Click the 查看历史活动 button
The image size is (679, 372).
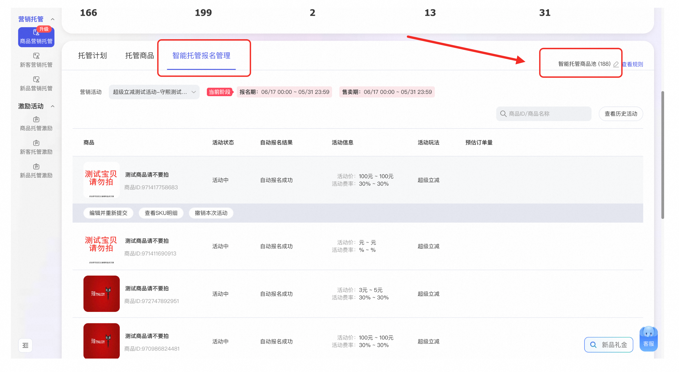click(x=621, y=114)
